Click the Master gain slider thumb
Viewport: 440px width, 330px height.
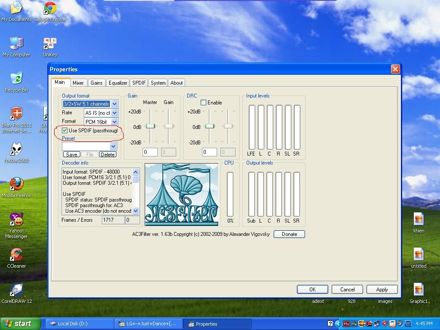click(150, 126)
